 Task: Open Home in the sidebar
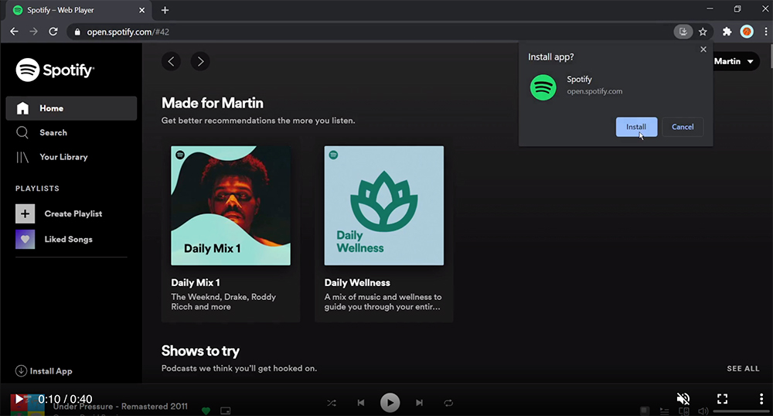71,108
